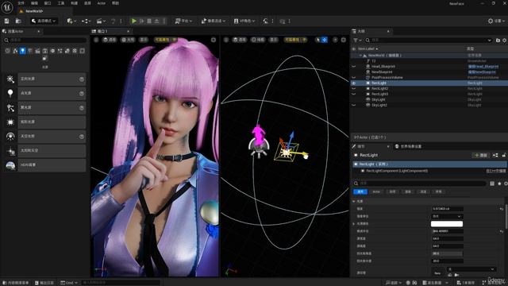Activate the Select mode cursor icon in right viewport
The width and height of the screenshot is (508, 286).
pos(317,40)
